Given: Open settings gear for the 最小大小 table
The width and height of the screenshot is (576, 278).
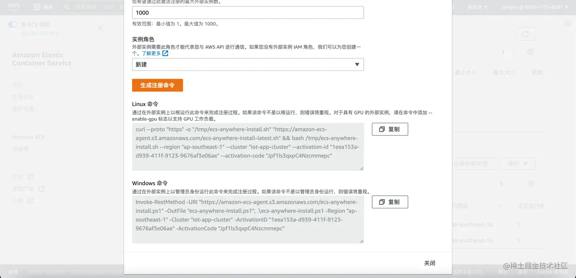Looking at the screenshot, I should coord(530,52).
